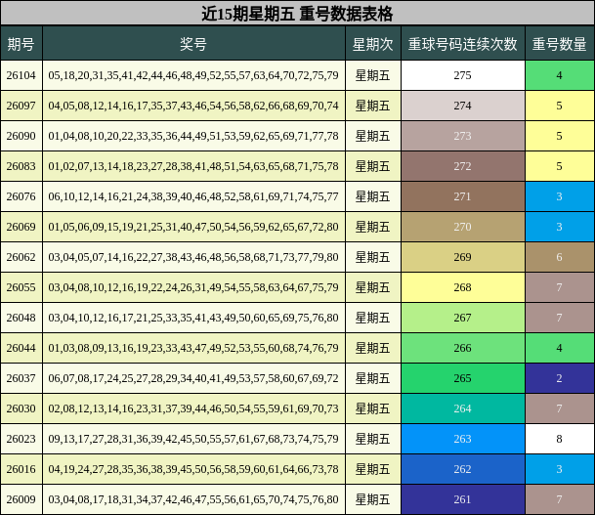The height and width of the screenshot is (515, 595).
Task: Click issue number 26037
Action: pos(21,378)
